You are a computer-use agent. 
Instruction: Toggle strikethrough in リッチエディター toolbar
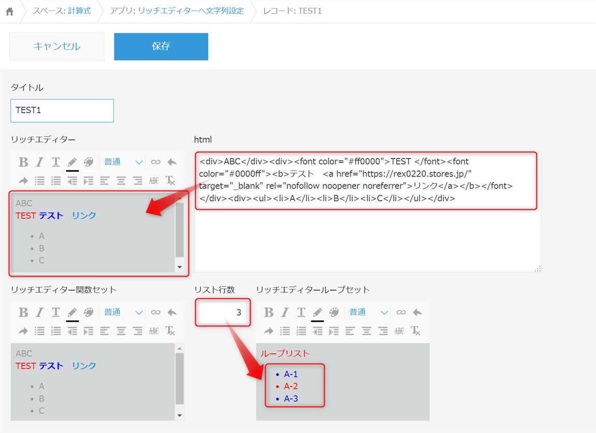(154, 181)
